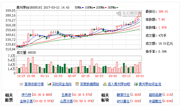Click the 12-27 date label on axis
Image resolution: width=181 pixels, height=108 pixels.
[x=21, y=76]
